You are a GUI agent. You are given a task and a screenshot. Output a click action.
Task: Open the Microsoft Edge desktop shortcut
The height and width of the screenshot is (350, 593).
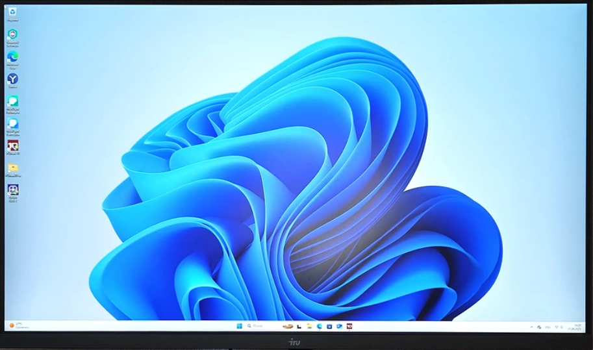point(12,56)
